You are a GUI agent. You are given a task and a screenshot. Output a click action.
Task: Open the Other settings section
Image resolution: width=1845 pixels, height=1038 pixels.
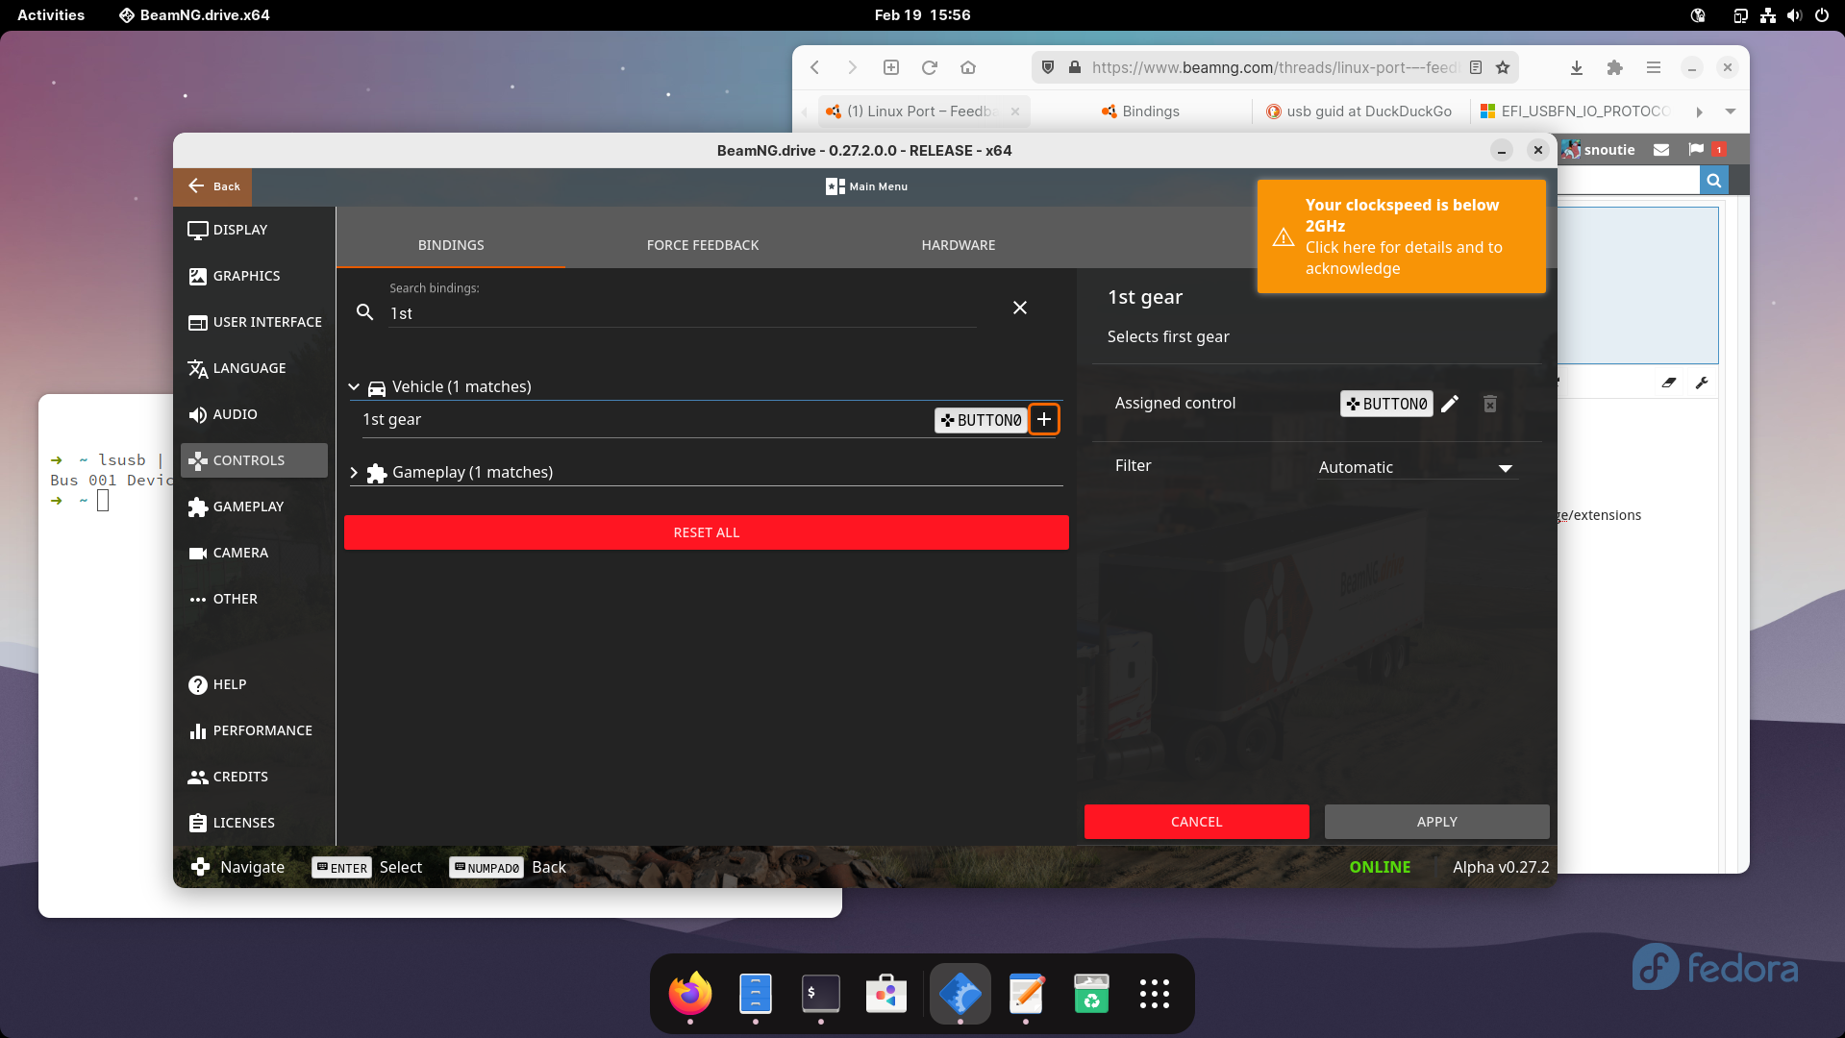[x=255, y=599]
